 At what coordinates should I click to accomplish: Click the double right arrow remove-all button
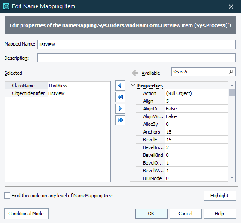(x=120, y=120)
